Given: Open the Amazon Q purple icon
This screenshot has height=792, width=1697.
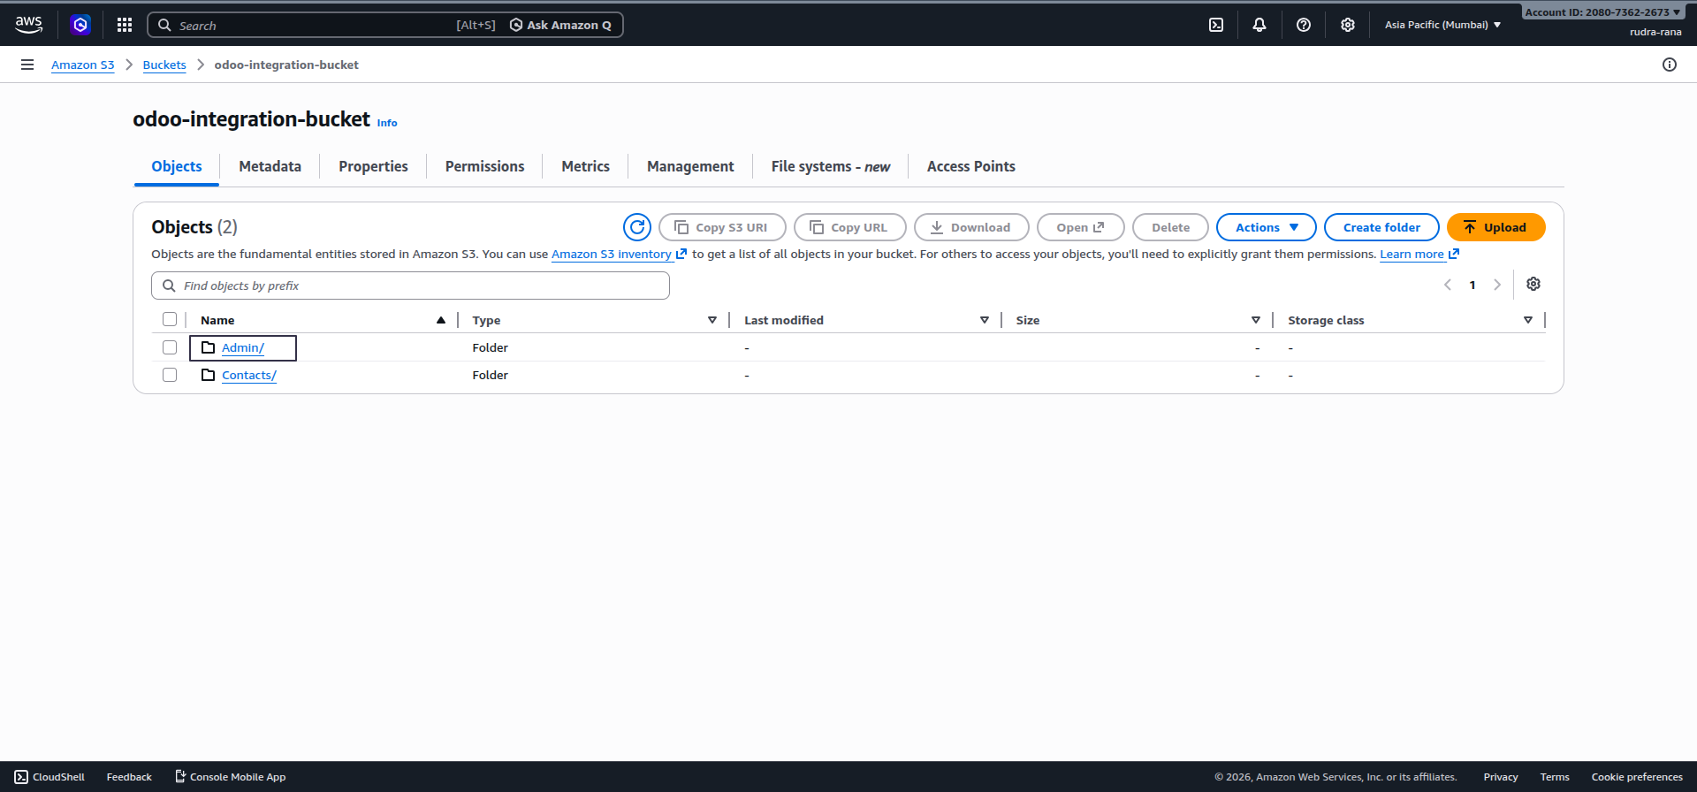Looking at the screenshot, I should tap(80, 25).
